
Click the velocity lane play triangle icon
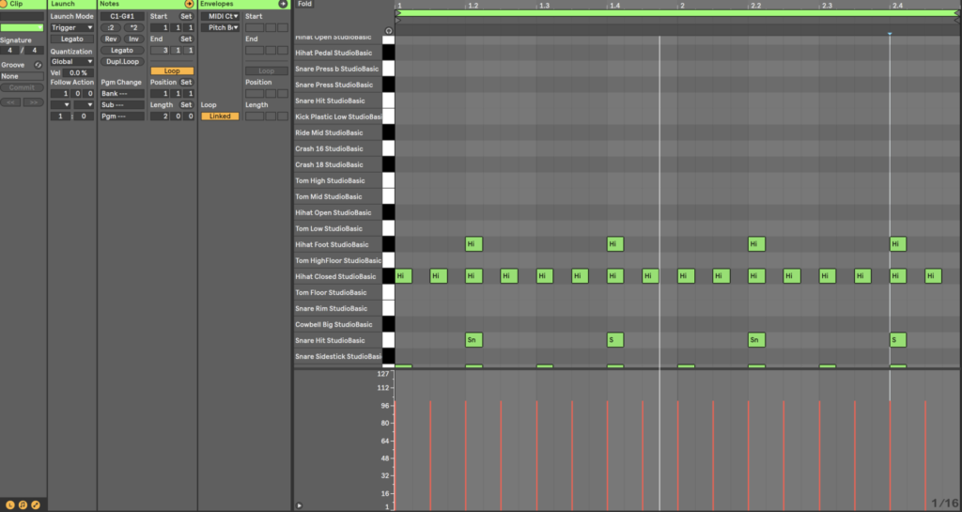[x=300, y=505]
